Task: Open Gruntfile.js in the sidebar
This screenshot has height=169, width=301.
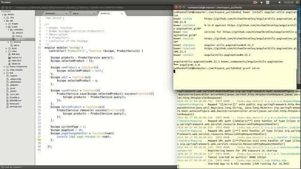Action: tap(15, 98)
